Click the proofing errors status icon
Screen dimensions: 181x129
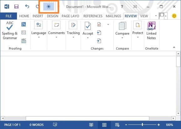coord(55,125)
